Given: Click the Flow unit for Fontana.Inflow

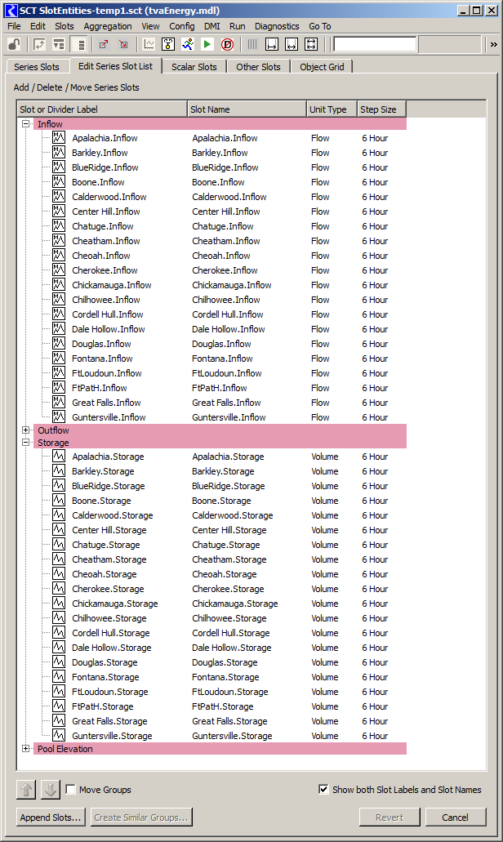Looking at the screenshot, I should (320, 359).
